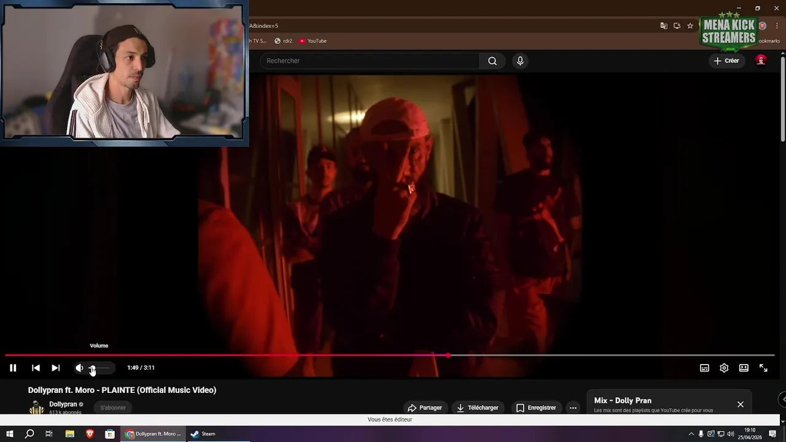Click Partager to share video

(x=425, y=408)
